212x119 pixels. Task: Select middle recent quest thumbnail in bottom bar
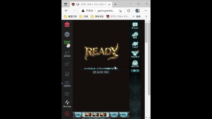coord(96,115)
